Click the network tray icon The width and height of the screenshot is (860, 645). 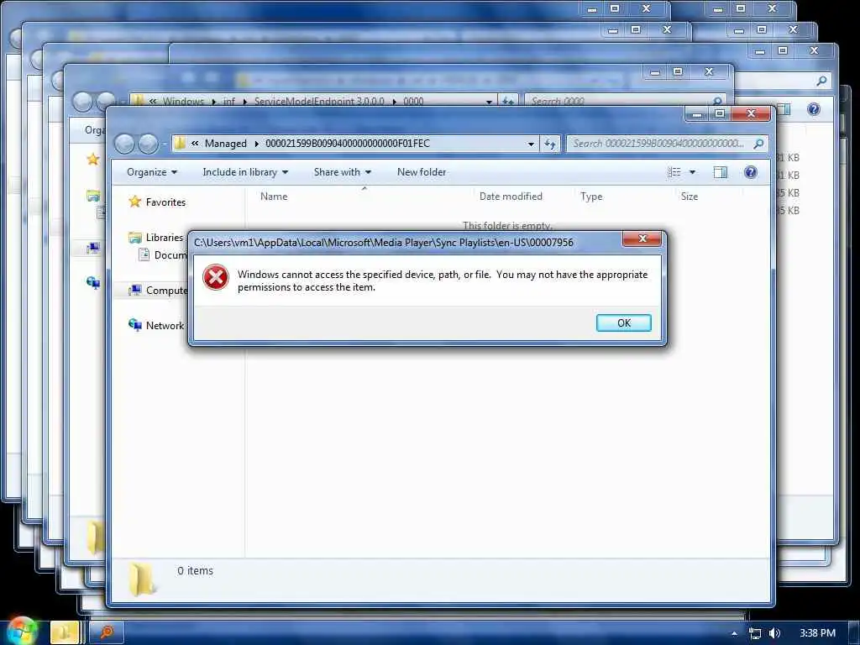755,633
